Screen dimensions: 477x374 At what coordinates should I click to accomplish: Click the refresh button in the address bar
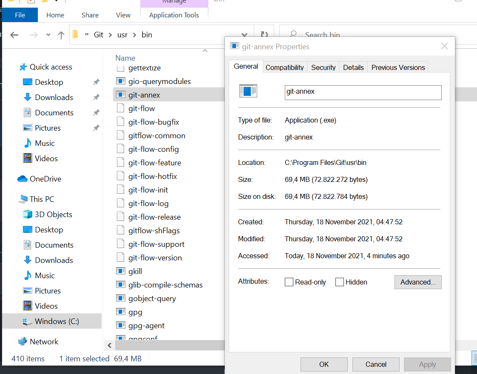[264, 35]
